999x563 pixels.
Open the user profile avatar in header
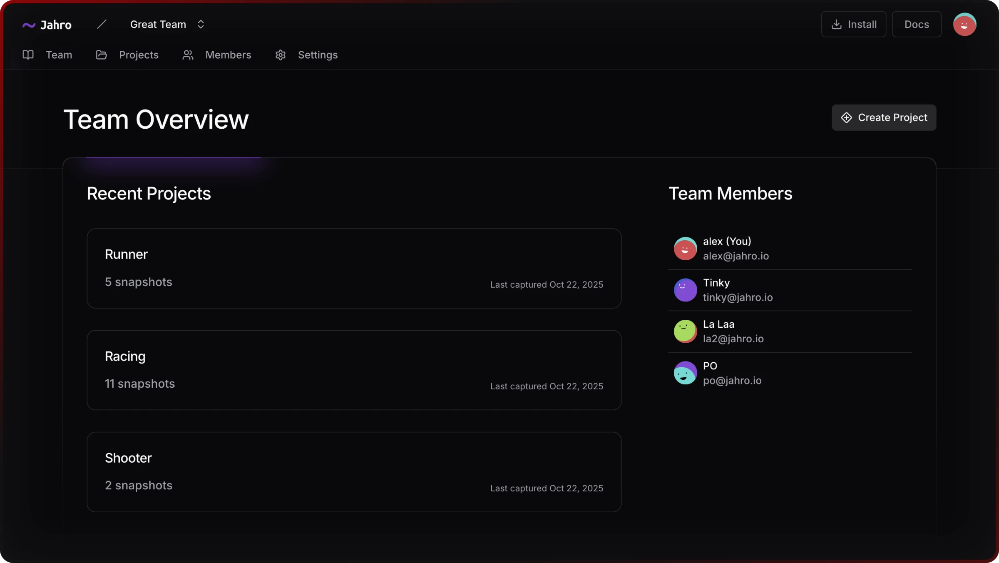pyautogui.click(x=964, y=25)
